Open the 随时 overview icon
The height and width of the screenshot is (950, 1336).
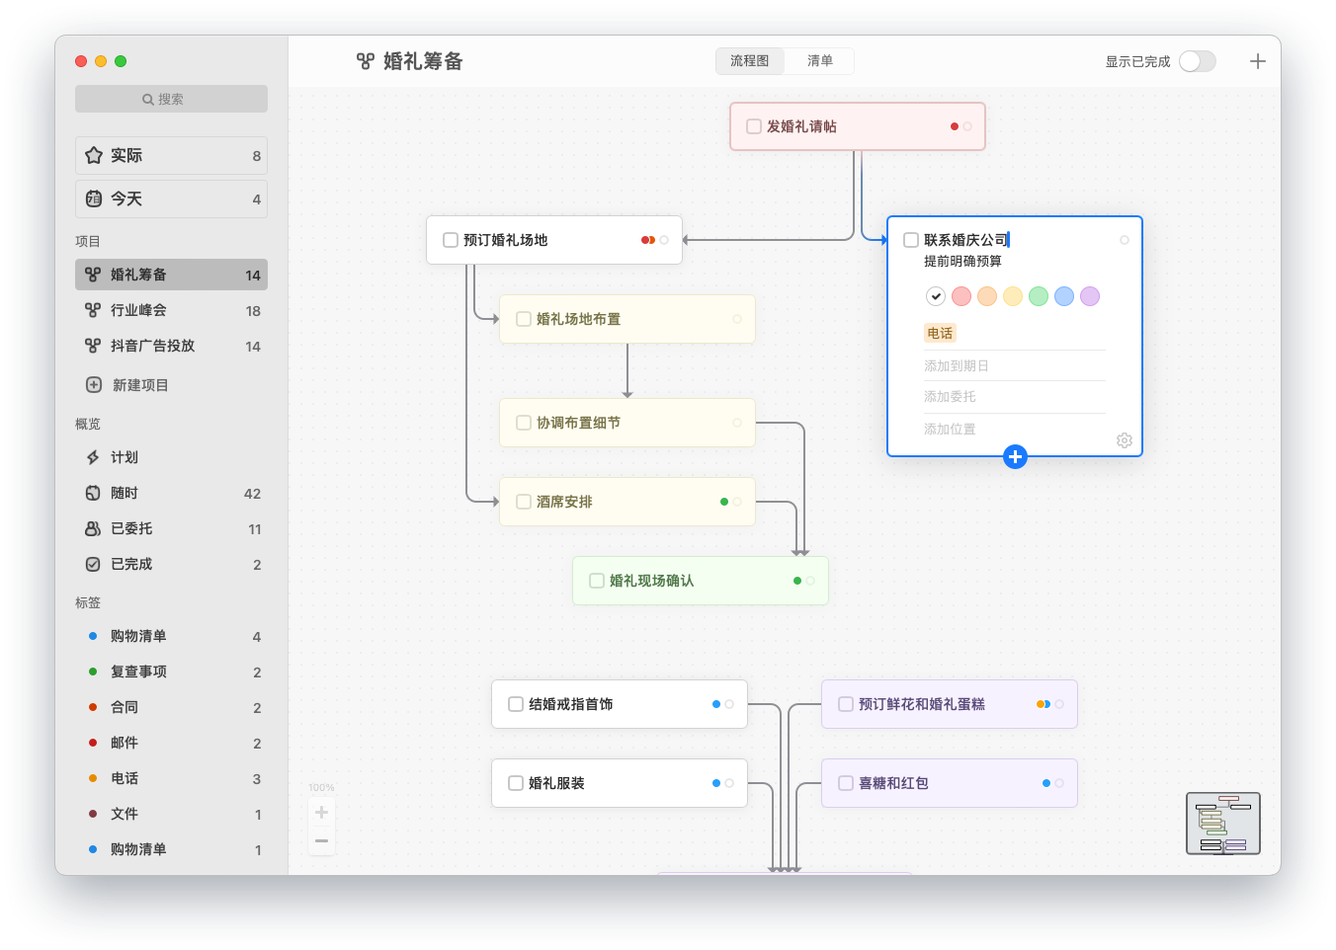[93, 493]
